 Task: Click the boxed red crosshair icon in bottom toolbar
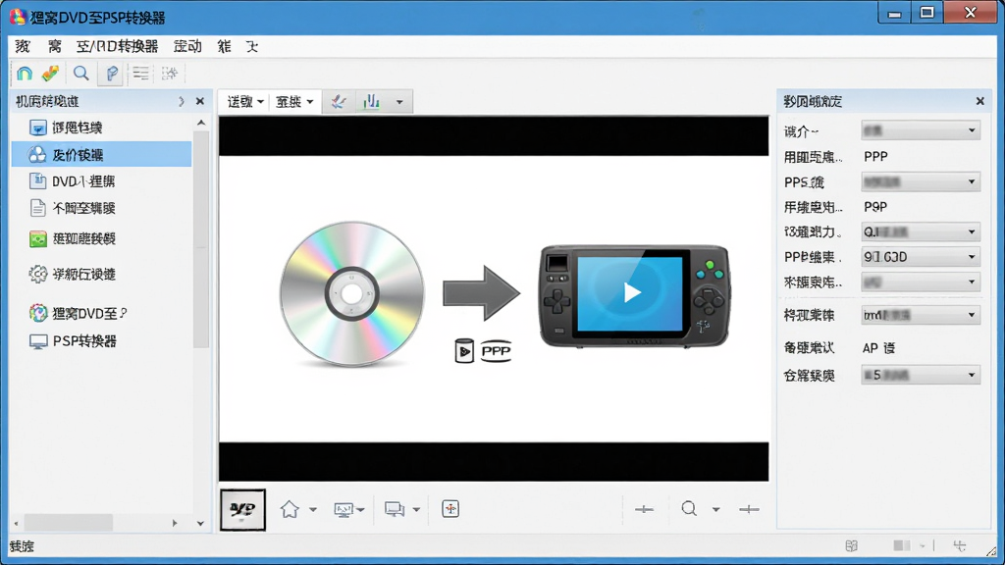[450, 509]
